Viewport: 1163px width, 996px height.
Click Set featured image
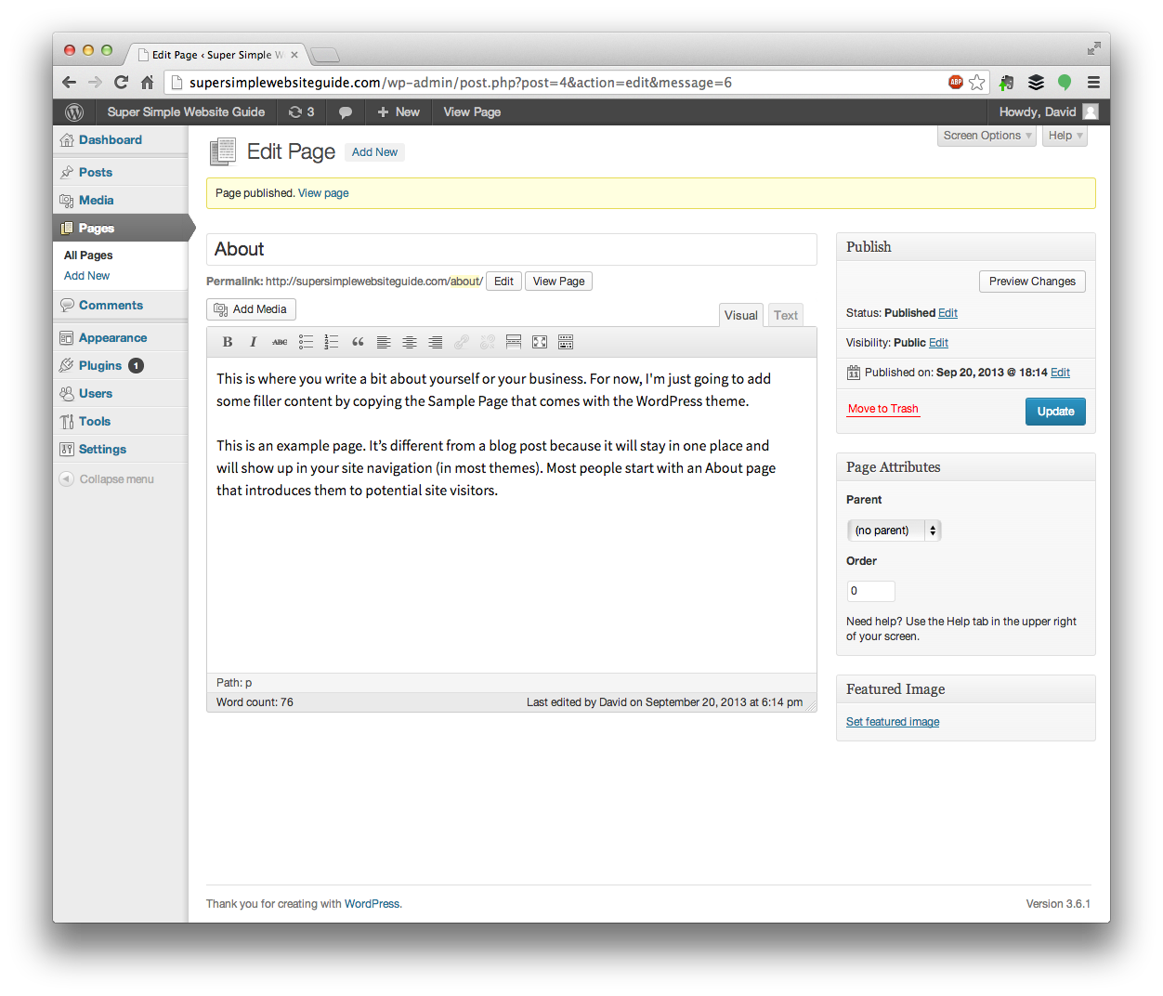(893, 722)
